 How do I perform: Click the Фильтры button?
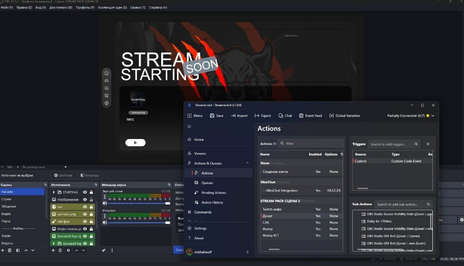pyautogui.click(x=90, y=175)
